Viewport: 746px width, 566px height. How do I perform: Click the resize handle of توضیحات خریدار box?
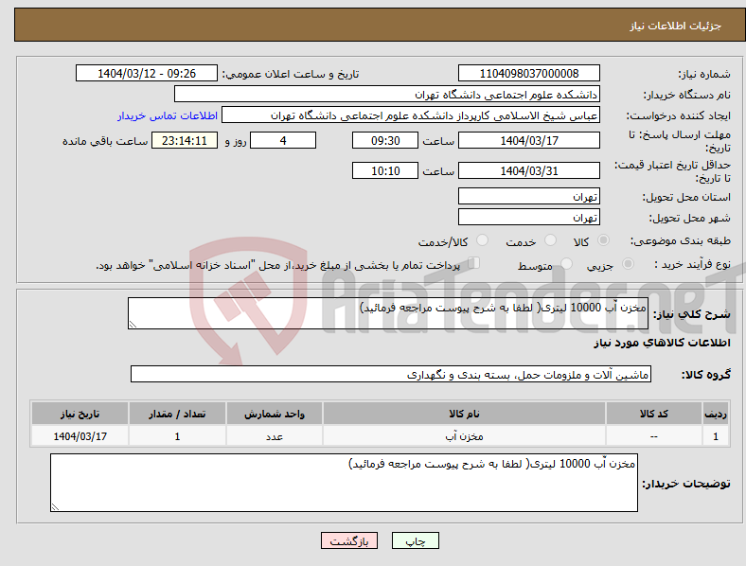[x=55, y=507]
